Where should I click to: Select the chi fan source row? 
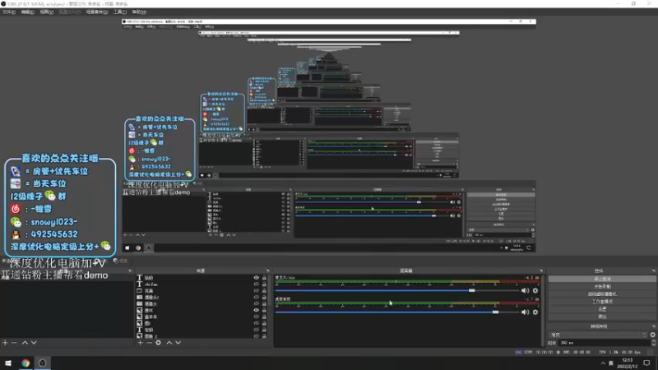tap(202, 284)
